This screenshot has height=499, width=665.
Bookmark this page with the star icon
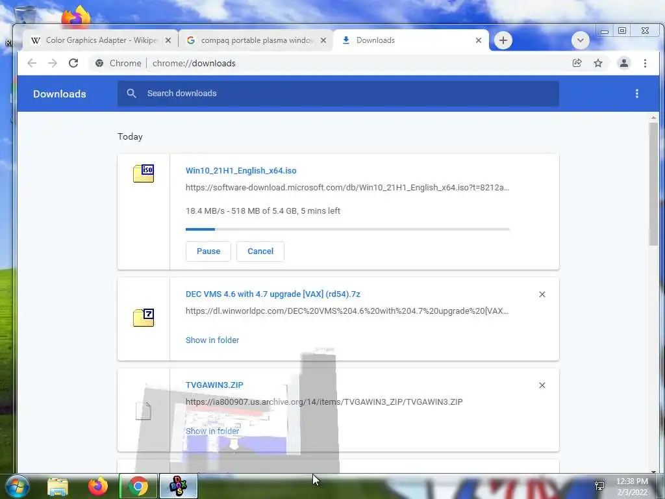tap(598, 63)
